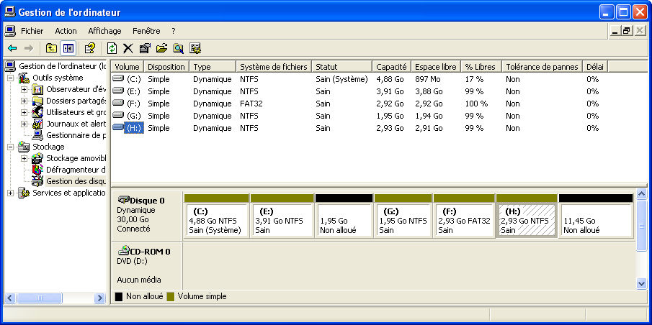
Task: Sort by the Système de fichiers header
Action: tap(274, 67)
